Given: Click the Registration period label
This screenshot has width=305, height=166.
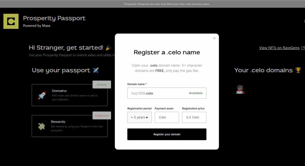Looking at the screenshot, I should [x=139, y=108].
